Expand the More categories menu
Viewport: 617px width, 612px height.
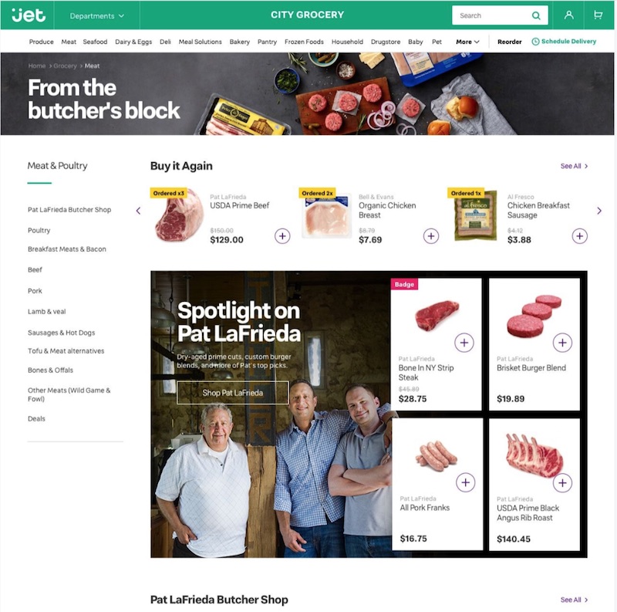pyautogui.click(x=467, y=42)
